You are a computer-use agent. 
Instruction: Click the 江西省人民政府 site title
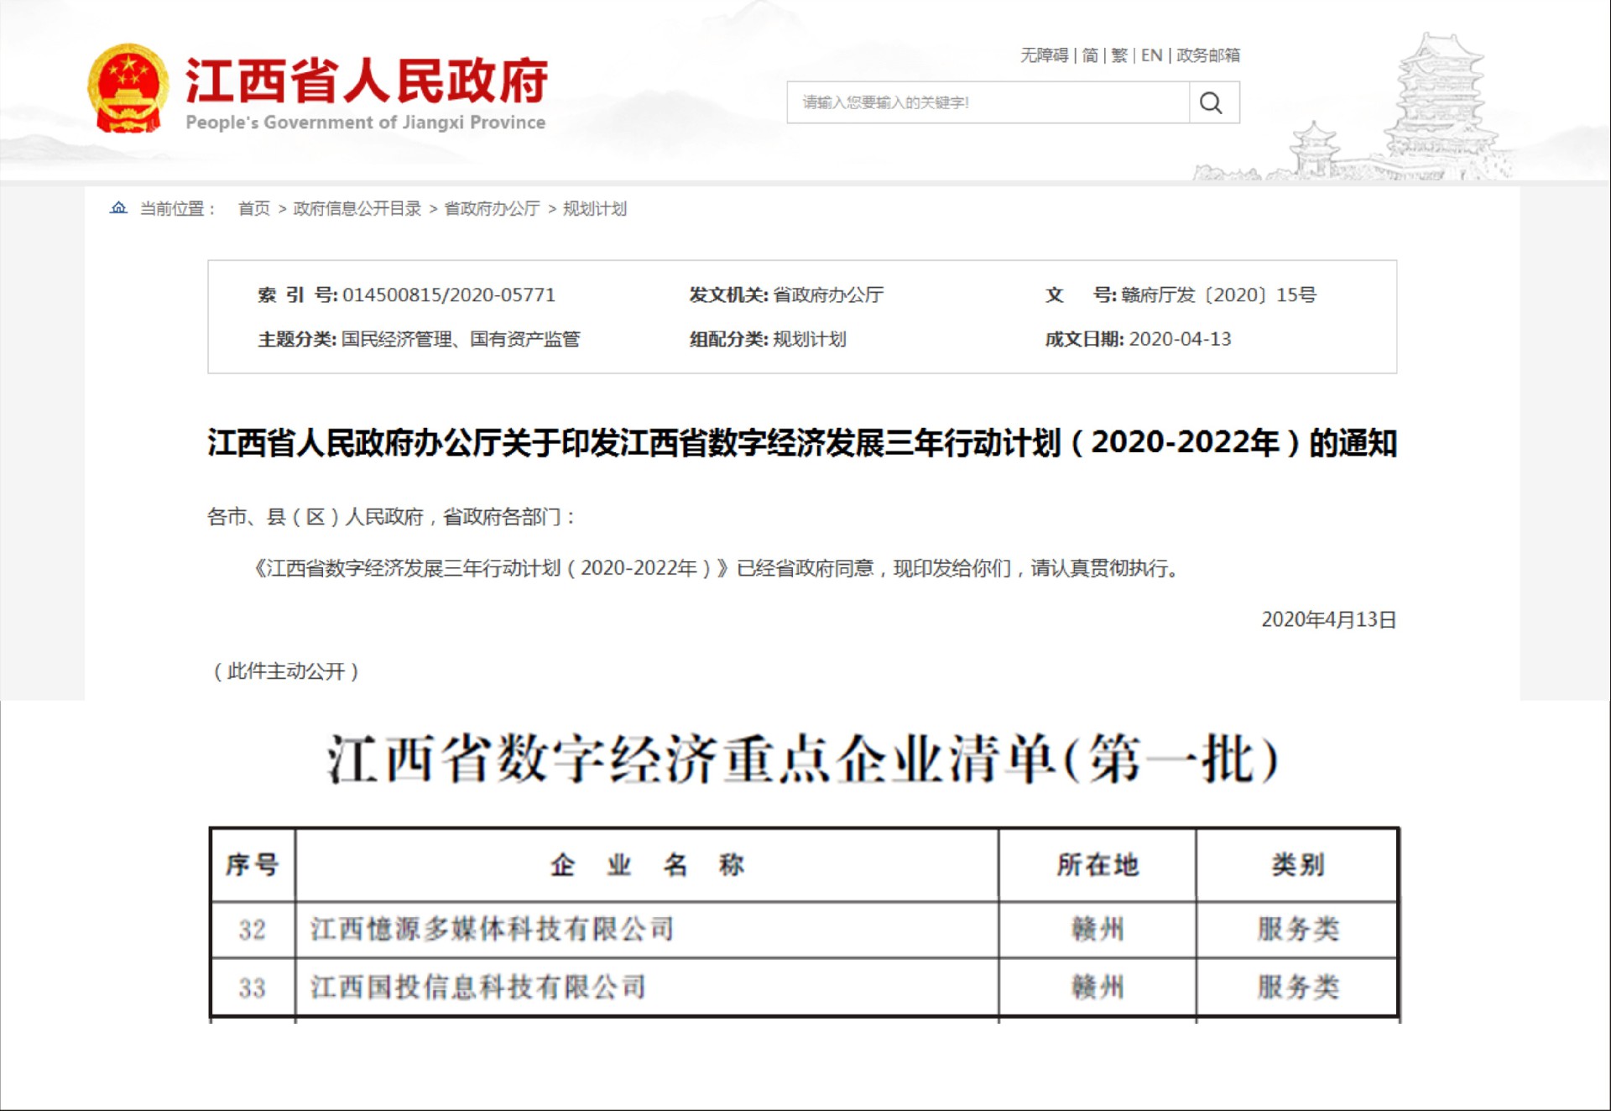366,81
